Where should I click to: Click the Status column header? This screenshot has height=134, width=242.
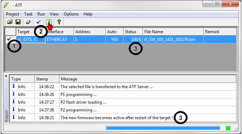[133, 32]
